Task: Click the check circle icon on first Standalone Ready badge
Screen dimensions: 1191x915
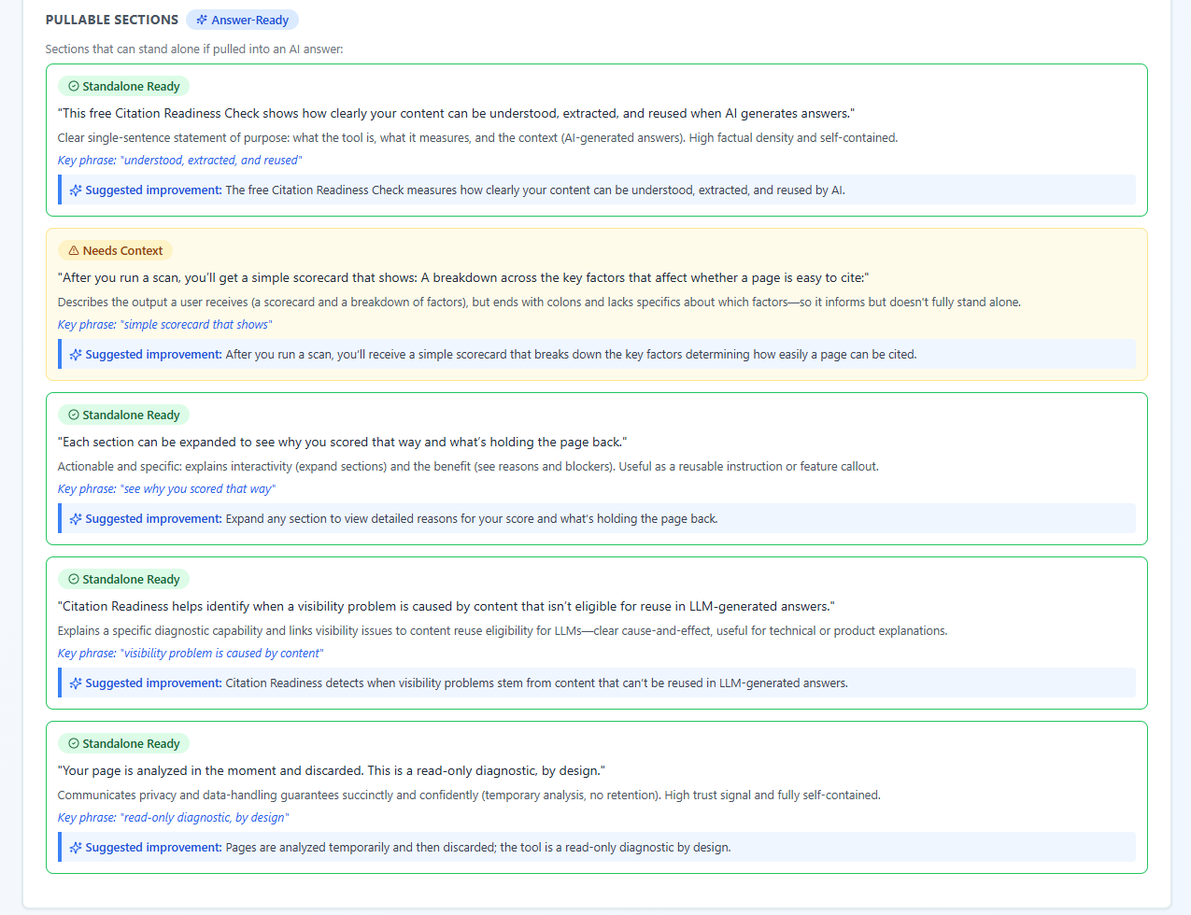Action: pyautogui.click(x=74, y=86)
